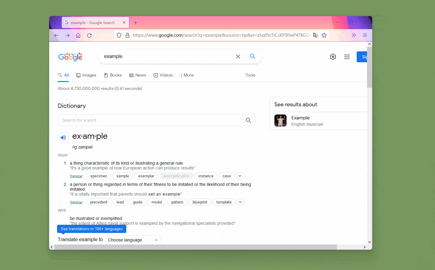Clear the search query with the X
This screenshot has height=270, width=435.
[x=238, y=56]
